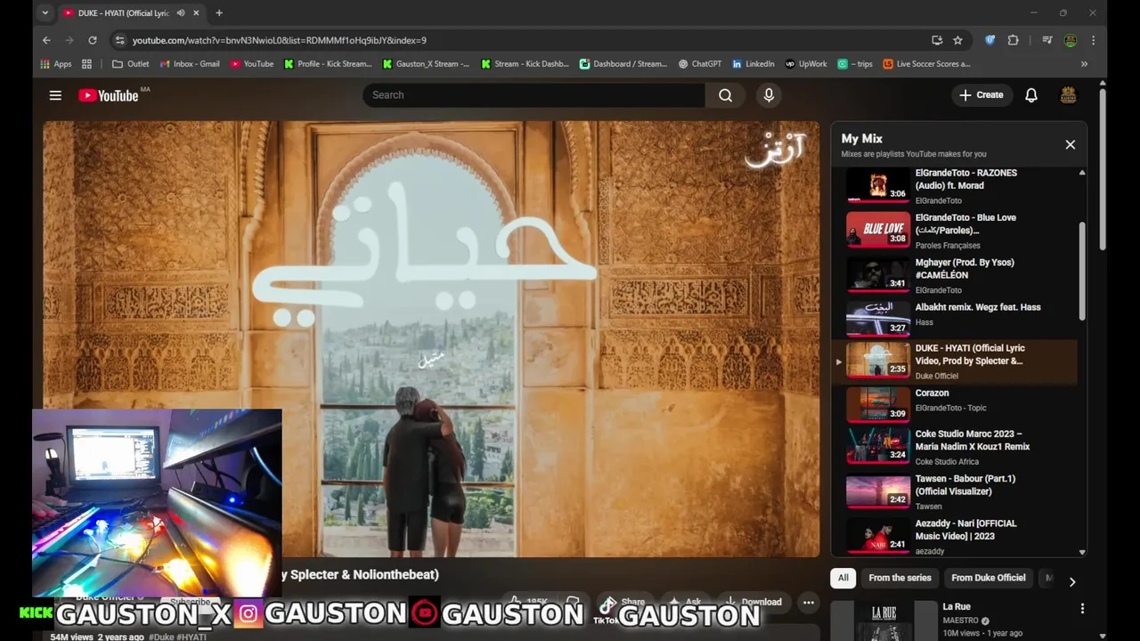
Task: Click the Create button
Action: point(981,95)
